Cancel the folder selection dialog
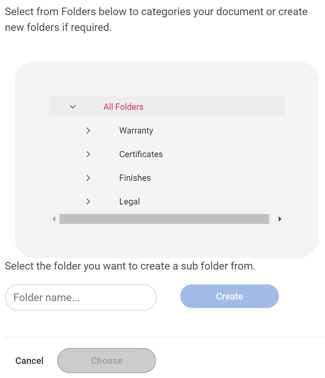The image size is (325, 378). [x=29, y=361]
